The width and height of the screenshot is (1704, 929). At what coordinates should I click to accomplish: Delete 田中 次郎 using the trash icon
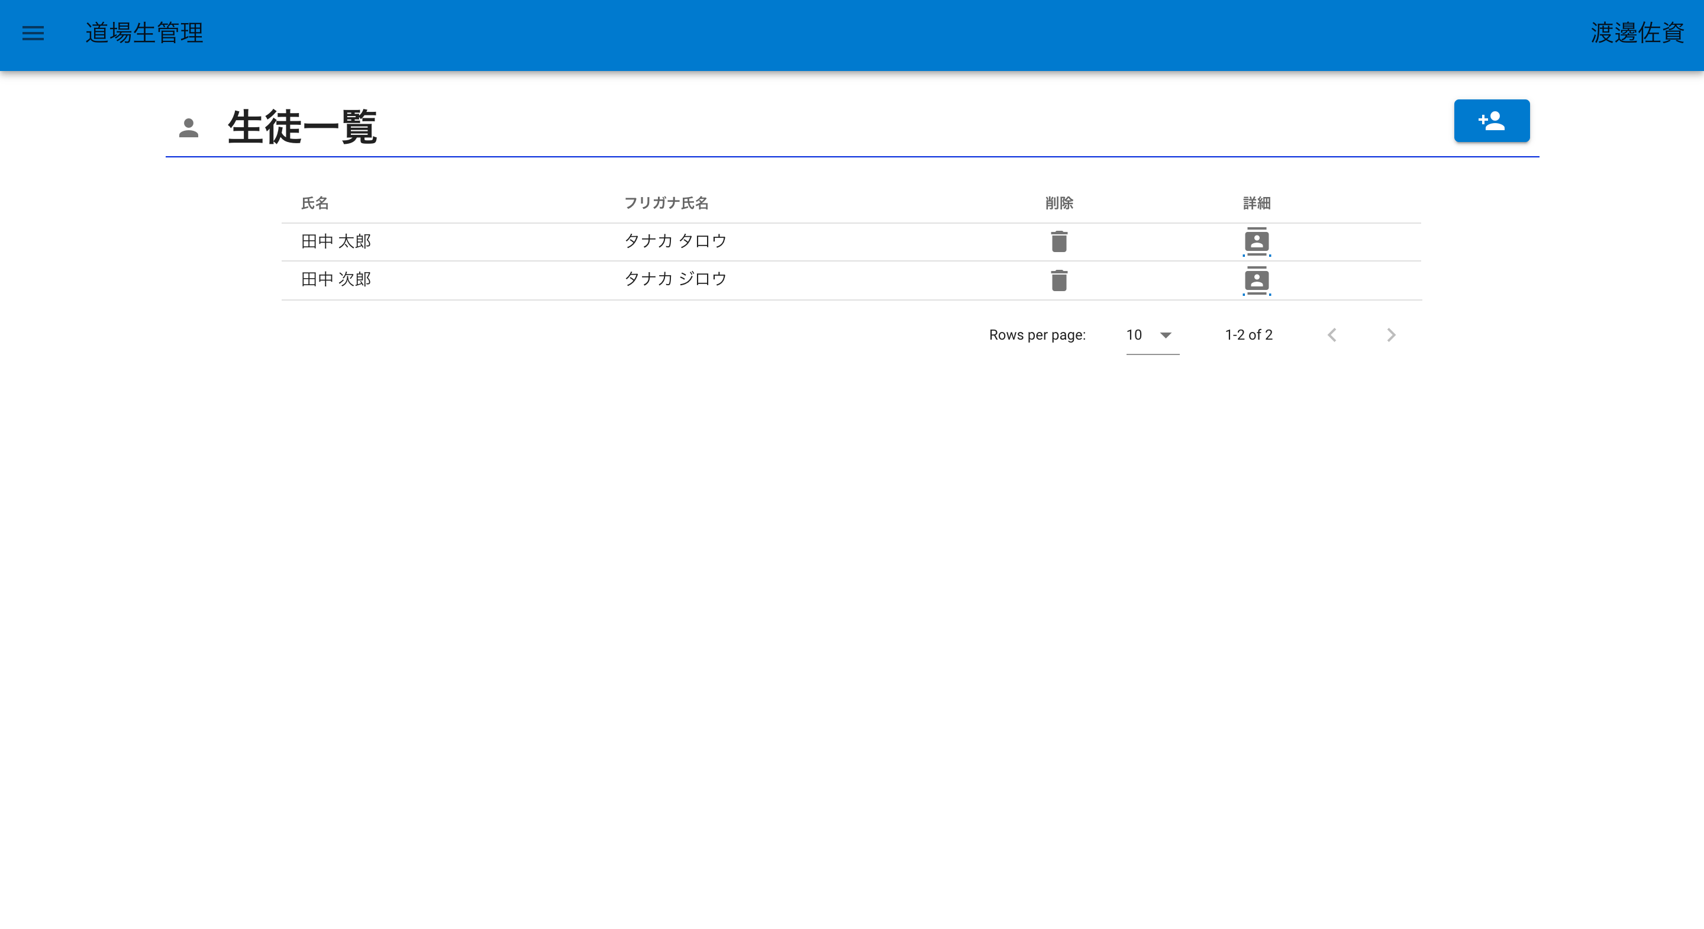click(x=1059, y=279)
